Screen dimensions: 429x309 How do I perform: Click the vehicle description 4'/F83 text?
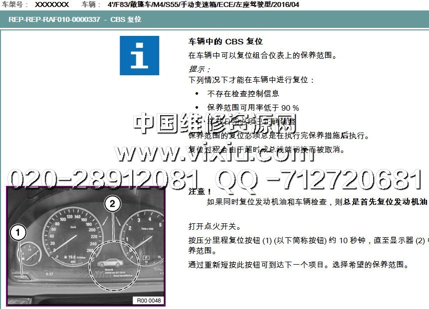[200, 4]
